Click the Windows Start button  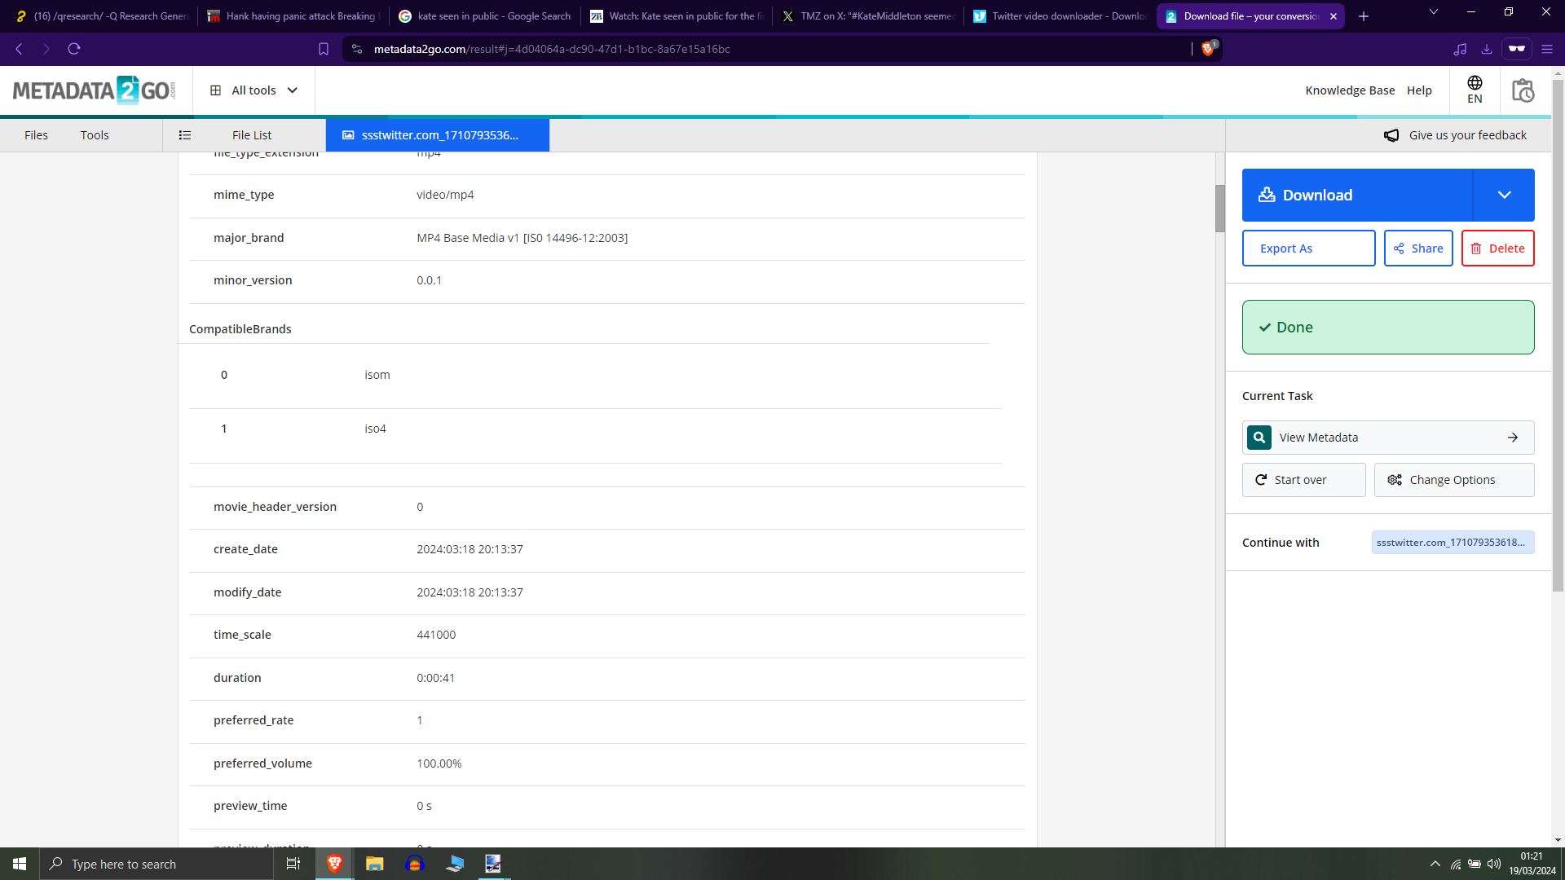coord(20,864)
